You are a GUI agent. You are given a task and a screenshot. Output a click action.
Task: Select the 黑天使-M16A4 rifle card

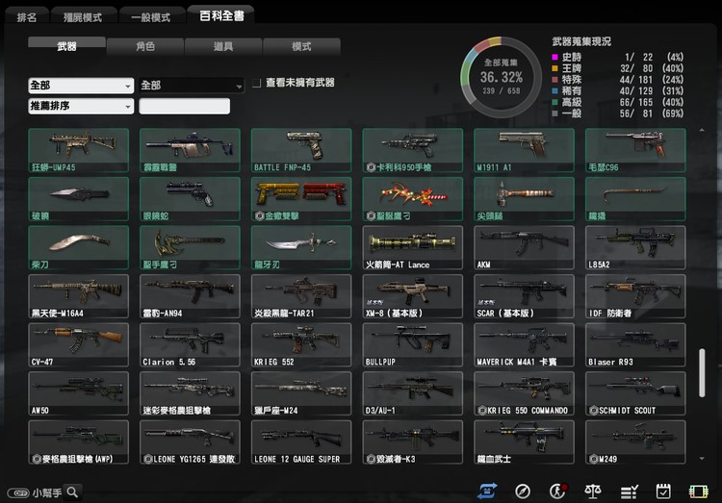[x=78, y=296]
